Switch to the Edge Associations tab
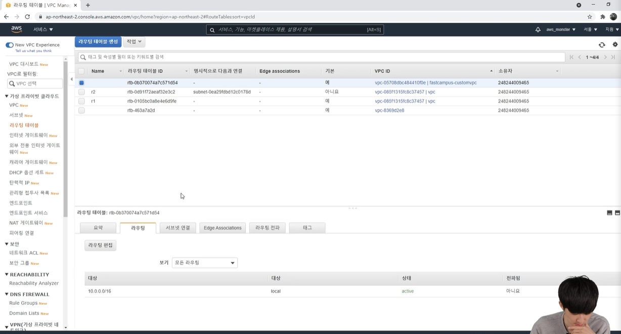The height and width of the screenshot is (334, 621). tap(223, 228)
